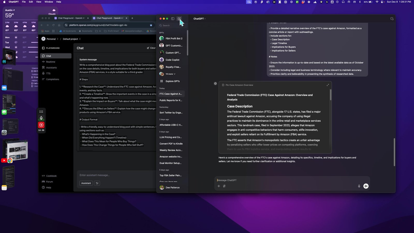Click Explore GPTs grid icon
This screenshot has height=233, width=414.
click(x=161, y=81)
